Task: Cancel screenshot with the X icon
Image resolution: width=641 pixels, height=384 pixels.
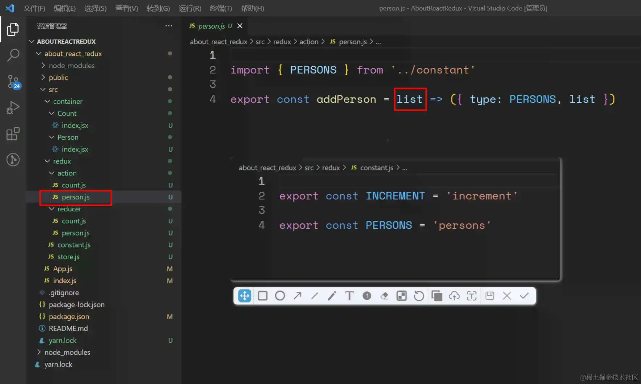Action: pyautogui.click(x=507, y=296)
